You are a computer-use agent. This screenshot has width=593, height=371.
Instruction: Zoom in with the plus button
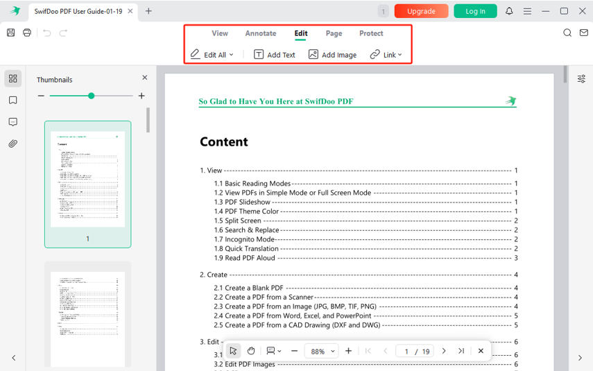coord(348,351)
